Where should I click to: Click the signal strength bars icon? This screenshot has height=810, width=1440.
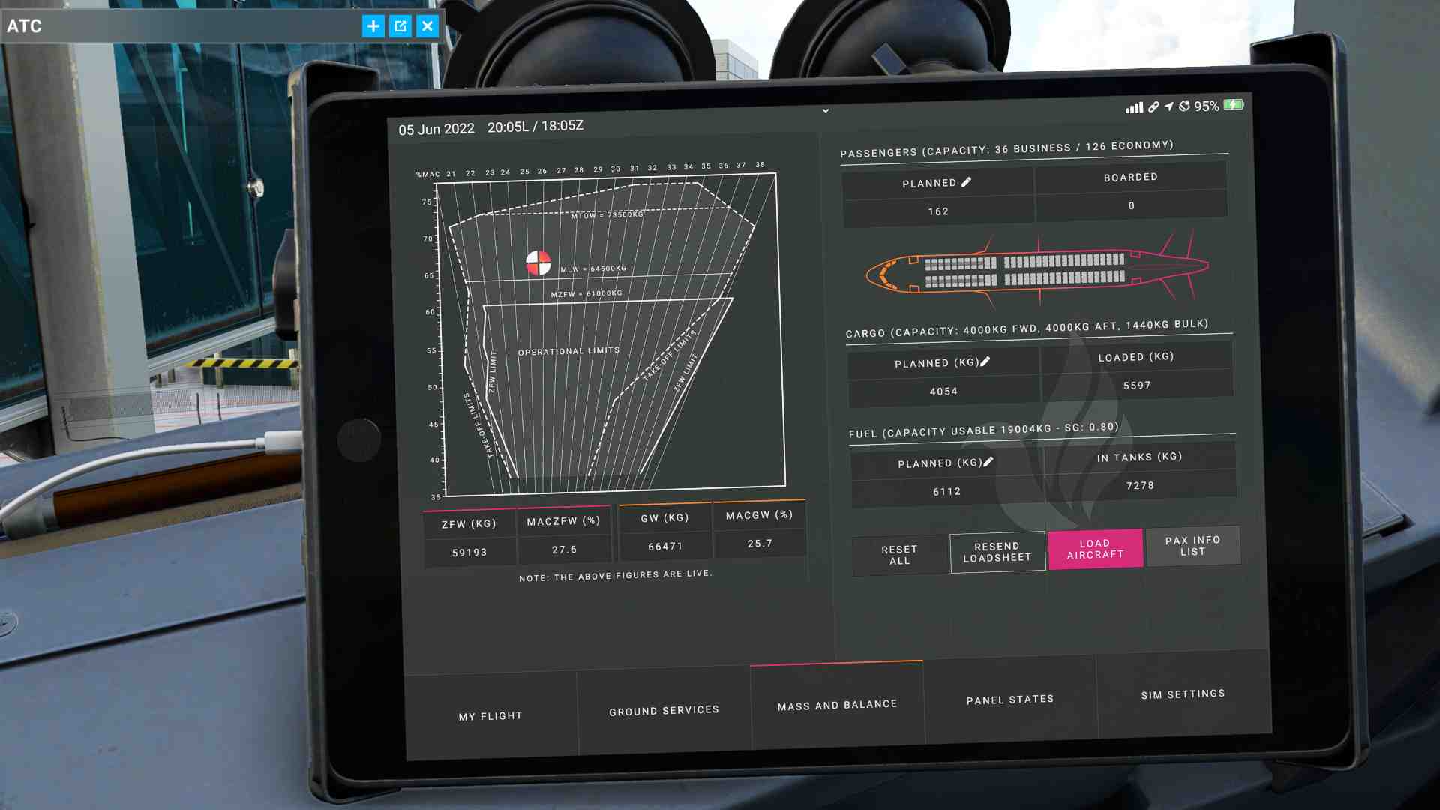(1134, 108)
